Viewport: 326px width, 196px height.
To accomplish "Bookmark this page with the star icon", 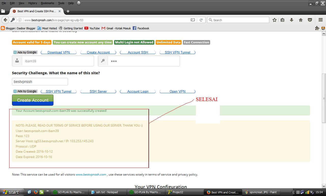I will coord(274,20).
